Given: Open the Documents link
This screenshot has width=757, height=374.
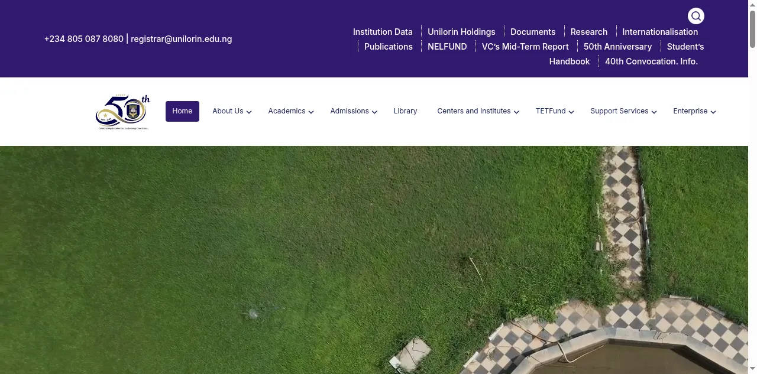Looking at the screenshot, I should (x=533, y=32).
